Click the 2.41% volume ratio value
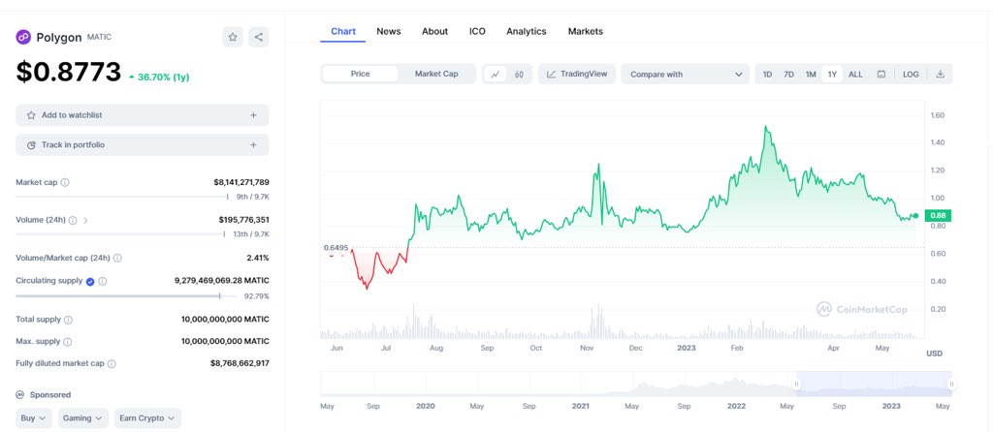The width and height of the screenshot is (993, 432). [258, 258]
